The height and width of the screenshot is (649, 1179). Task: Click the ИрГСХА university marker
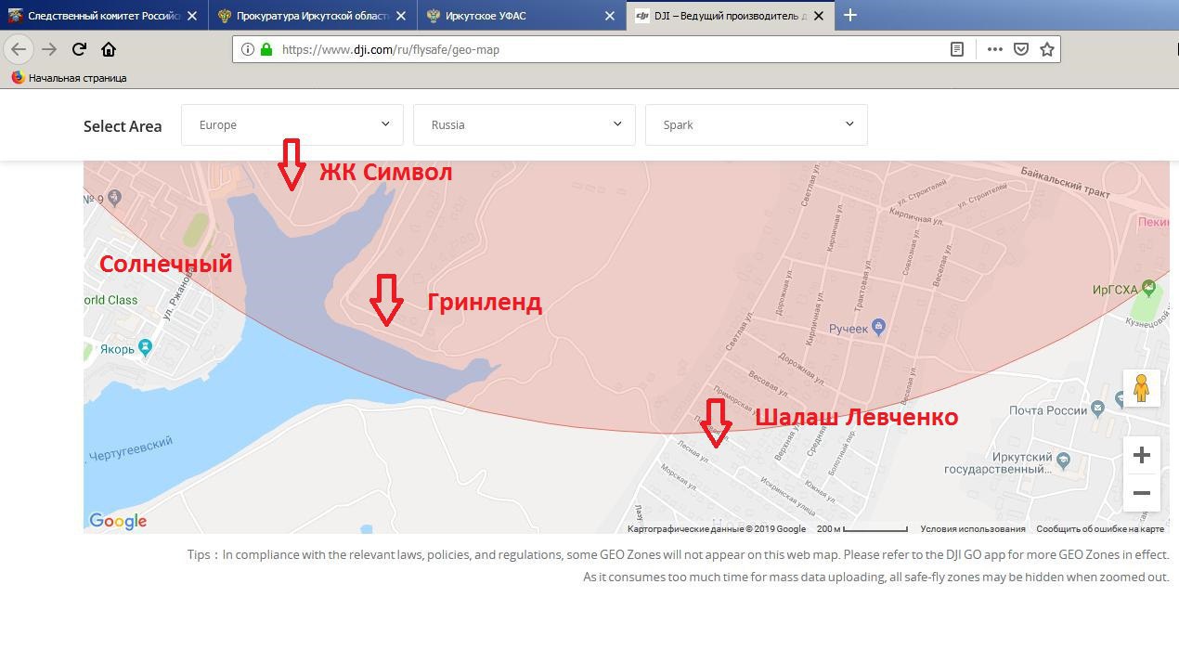(1150, 289)
